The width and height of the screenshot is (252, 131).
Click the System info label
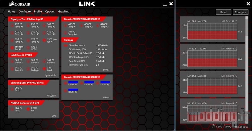(x=50, y=75)
